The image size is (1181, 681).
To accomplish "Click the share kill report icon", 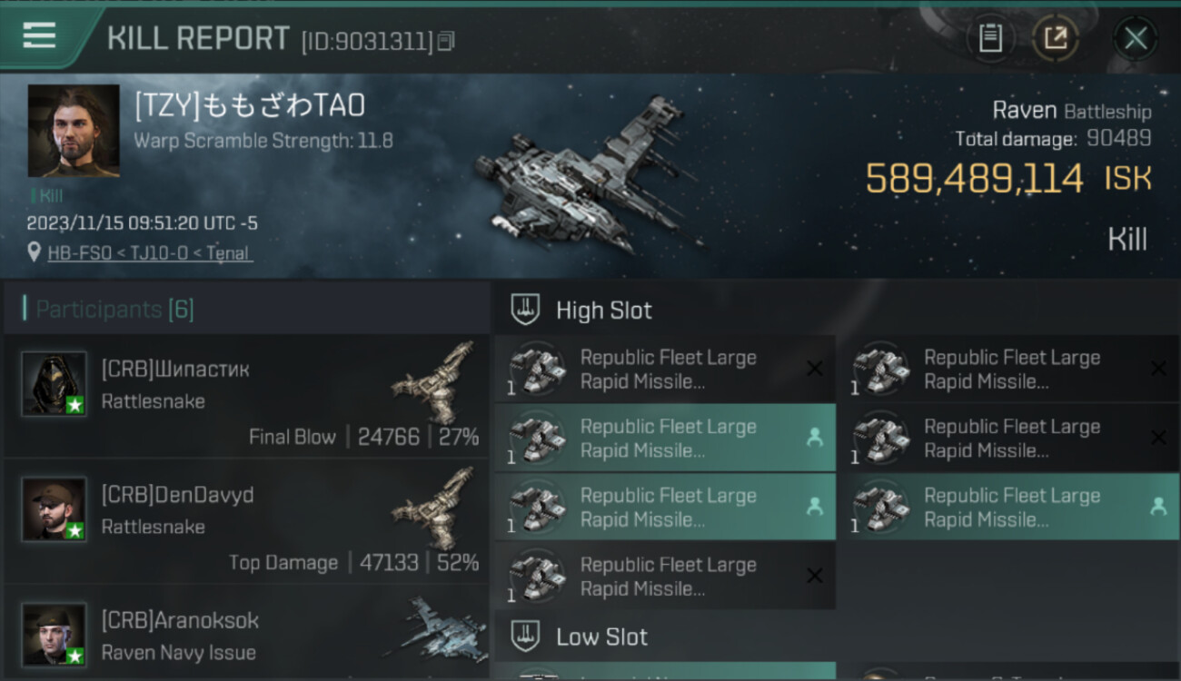I will [1056, 38].
